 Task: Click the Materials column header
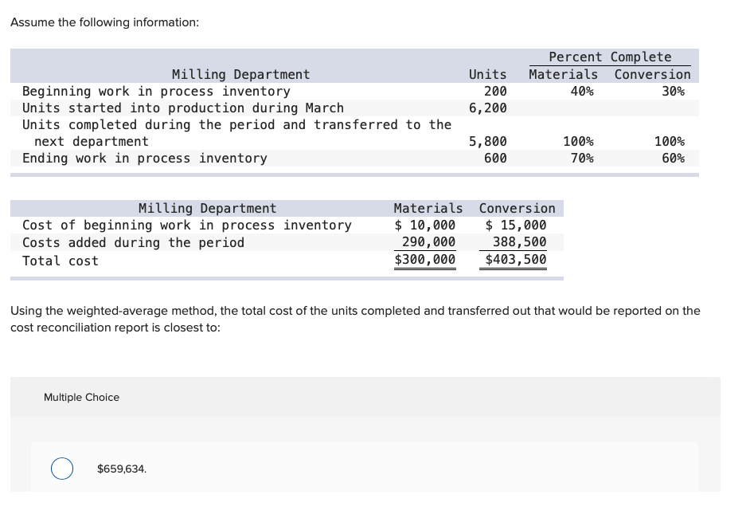(x=563, y=74)
